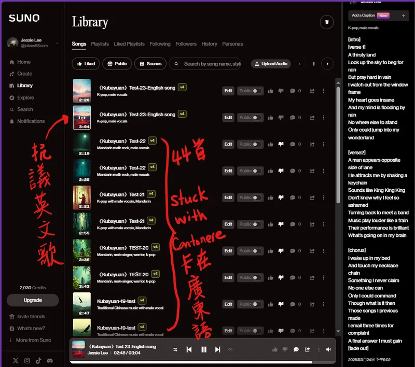Toggle Public for first Test-23-English song (2:20)
Image resolution: width=415 pixels, height=367 pixels.
(x=250, y=91)
